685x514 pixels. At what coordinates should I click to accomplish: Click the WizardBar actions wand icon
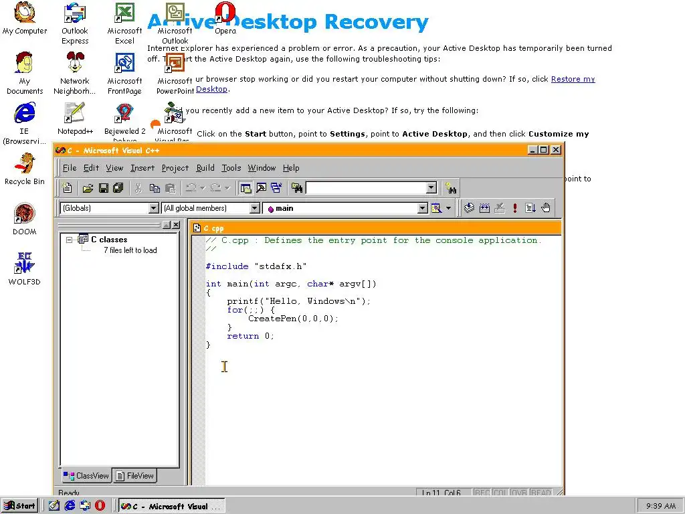coord(436,208)
